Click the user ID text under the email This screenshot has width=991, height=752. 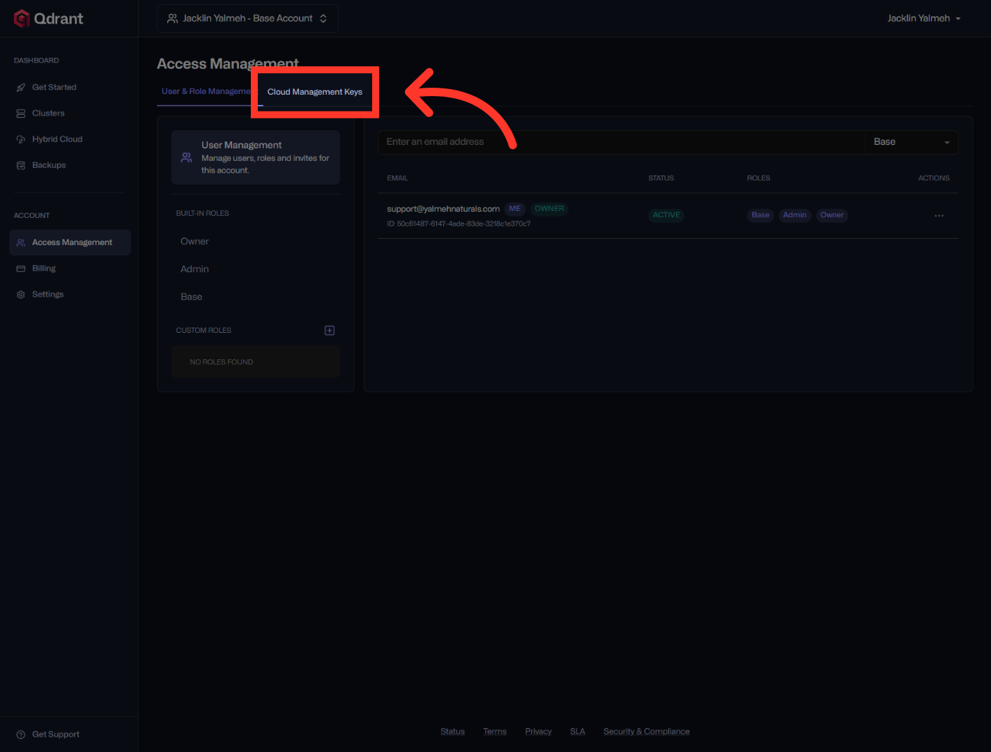(x=459, y=224)
